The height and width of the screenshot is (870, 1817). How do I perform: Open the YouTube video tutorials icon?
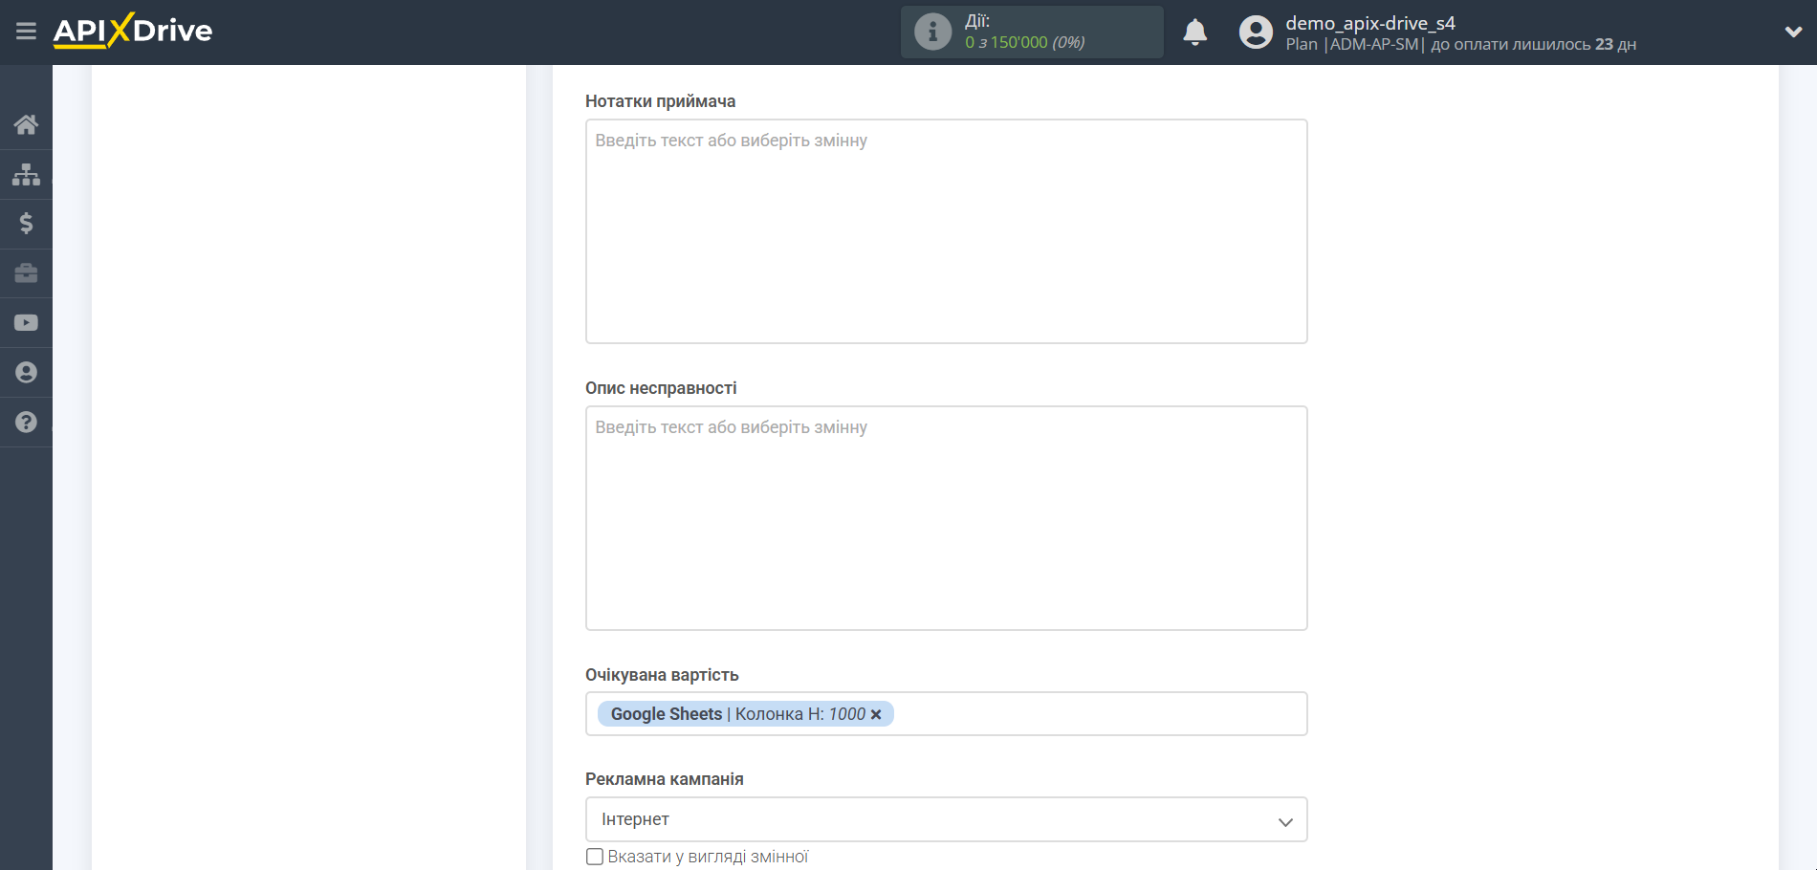[x=26, y=323]
